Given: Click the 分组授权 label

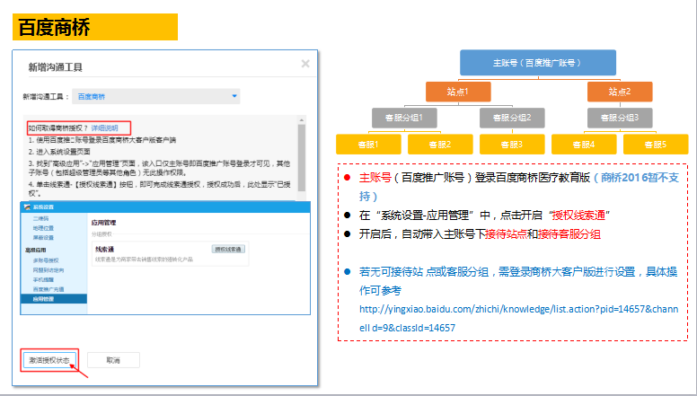Looking at the screenshot, I should pyautogui.click(x=101, y=233).
